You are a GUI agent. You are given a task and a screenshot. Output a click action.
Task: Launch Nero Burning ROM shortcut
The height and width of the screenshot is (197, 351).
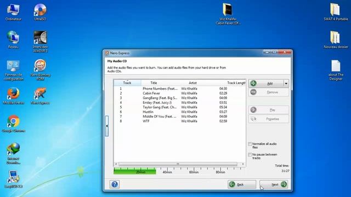tap(40, 70)
